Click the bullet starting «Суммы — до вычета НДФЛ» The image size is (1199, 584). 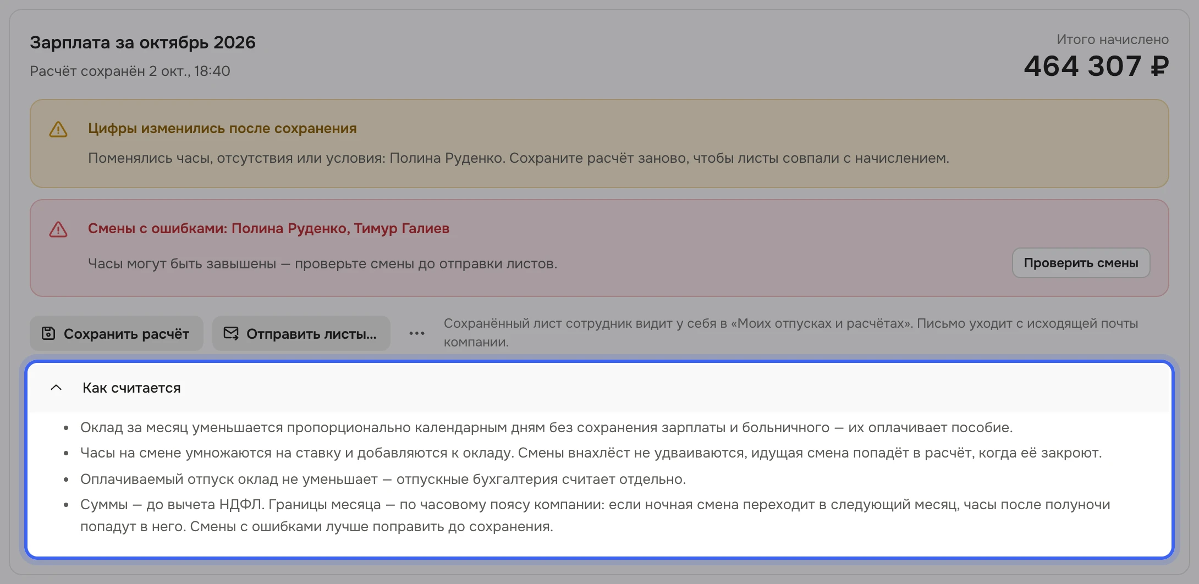point(595,515)
